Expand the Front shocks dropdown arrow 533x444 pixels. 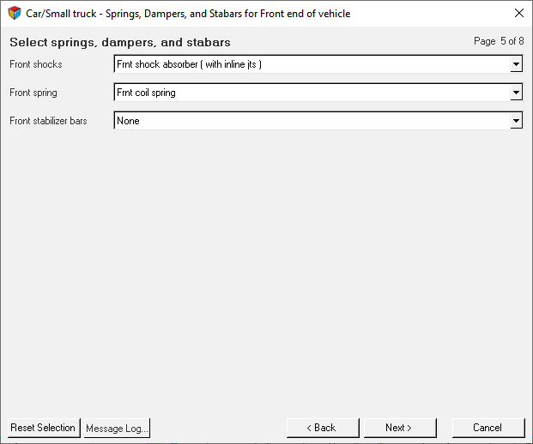click(516, 64)
